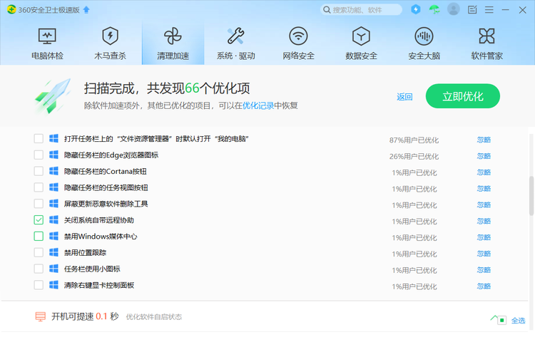Click the search box 搜索功能、软件
Image resolution: width=535 pixels, height=337 pixels.
click(361, 10)
